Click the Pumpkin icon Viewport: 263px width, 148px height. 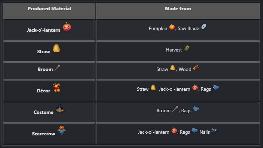coord(172,27)
